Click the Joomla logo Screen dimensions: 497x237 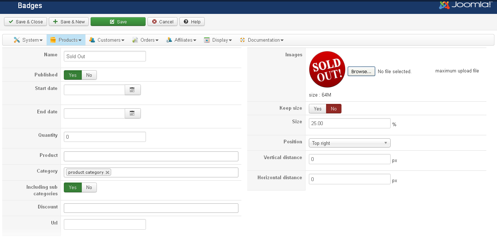click(465, 5)
